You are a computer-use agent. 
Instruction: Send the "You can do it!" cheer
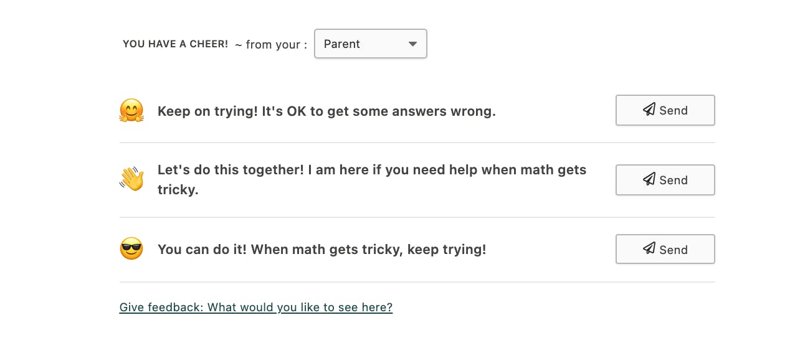click(665, 250)
